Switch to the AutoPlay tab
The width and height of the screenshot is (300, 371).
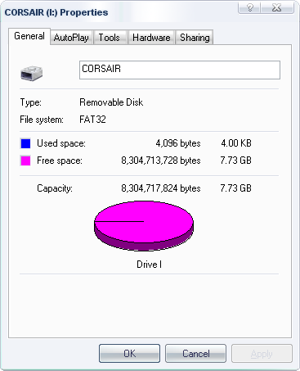[71, 38]
